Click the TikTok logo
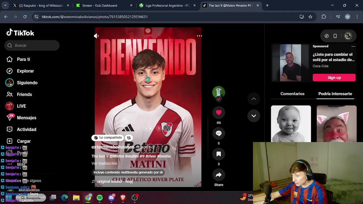Viewport: 363px width, 204px height. pyautogui.click(x=20, y=33)
